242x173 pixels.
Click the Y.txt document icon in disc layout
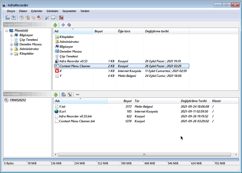point(57,107)
